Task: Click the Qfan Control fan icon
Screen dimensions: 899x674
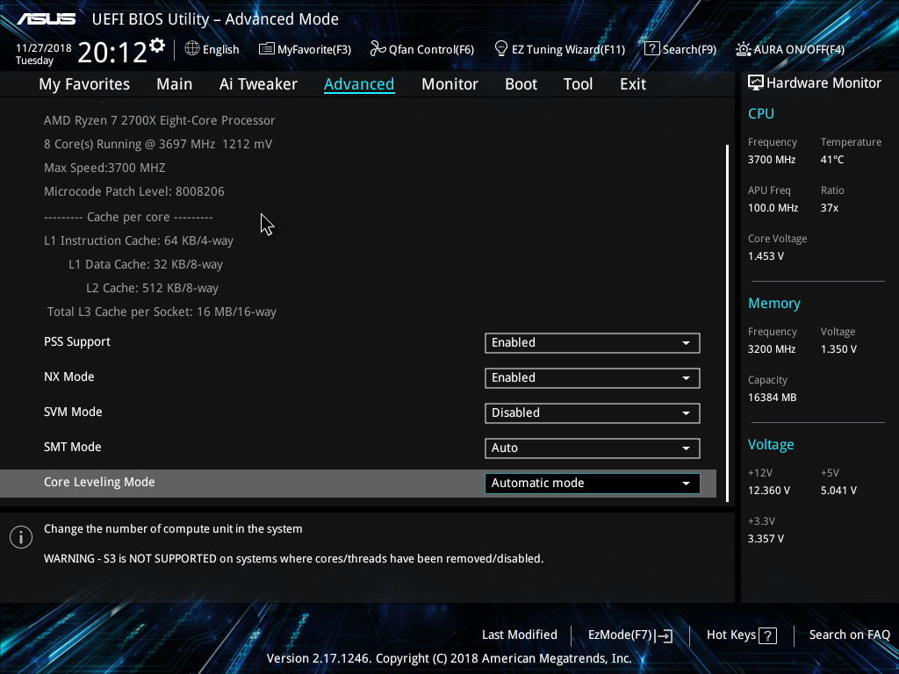Action: point(378,49)
